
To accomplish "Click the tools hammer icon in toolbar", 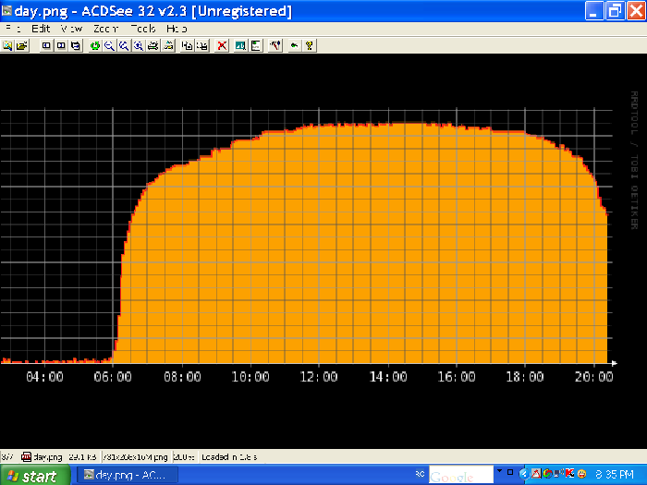I will click(x=275, y=45).
